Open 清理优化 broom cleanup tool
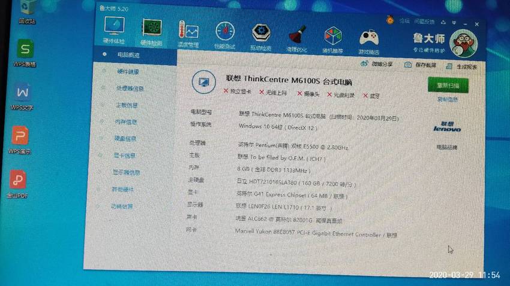This screenshot has height=286, width=510. click(296, 38)
